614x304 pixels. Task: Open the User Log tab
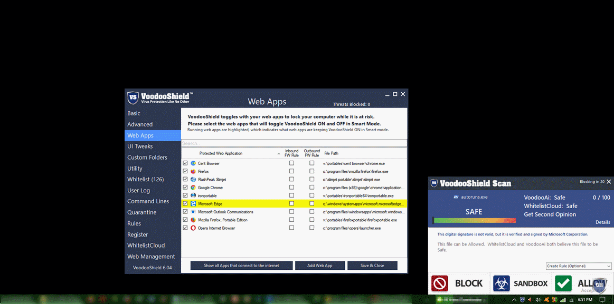139,190
